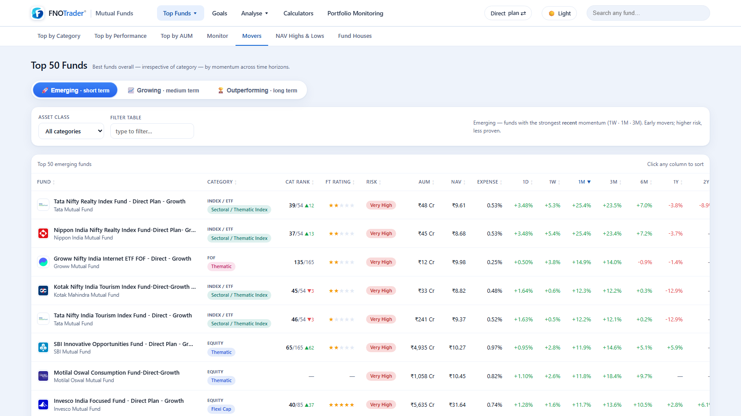Click the SBI Mutual Fund logo
741x416 pixels.
[x=43, y=347]
